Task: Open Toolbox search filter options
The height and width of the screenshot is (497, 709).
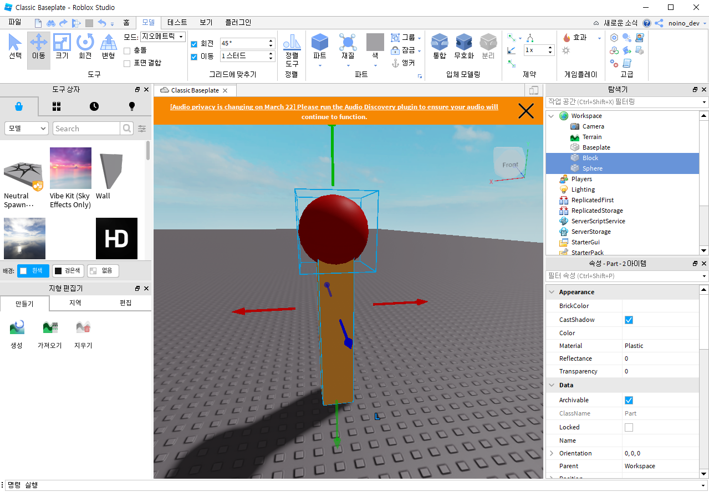Action: tap(142, 129)
